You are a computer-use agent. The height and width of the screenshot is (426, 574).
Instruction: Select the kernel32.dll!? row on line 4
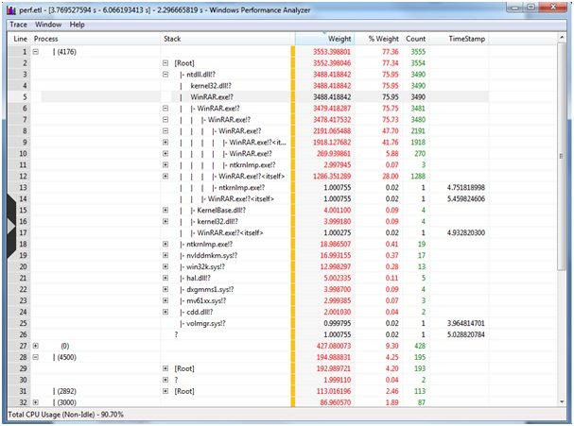click(211, 86)
